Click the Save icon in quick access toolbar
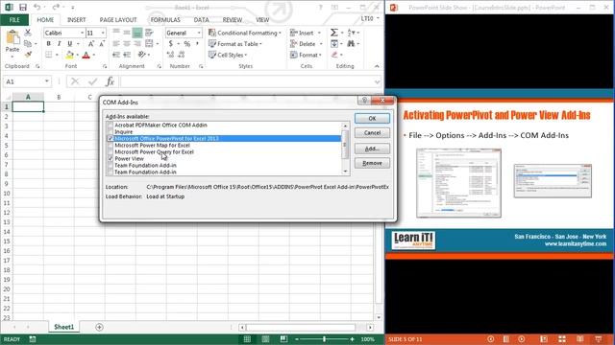Viewport: 615px width, 345px height. coord(23,7)
